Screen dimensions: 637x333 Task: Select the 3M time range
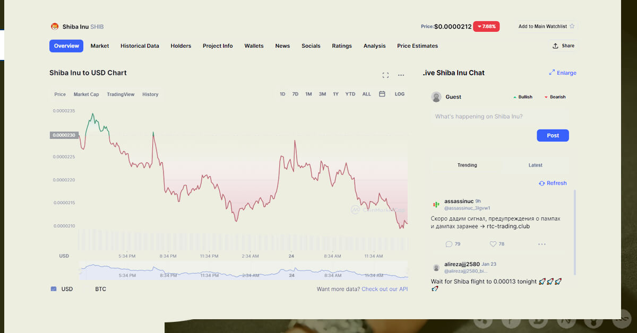[322, 94]
